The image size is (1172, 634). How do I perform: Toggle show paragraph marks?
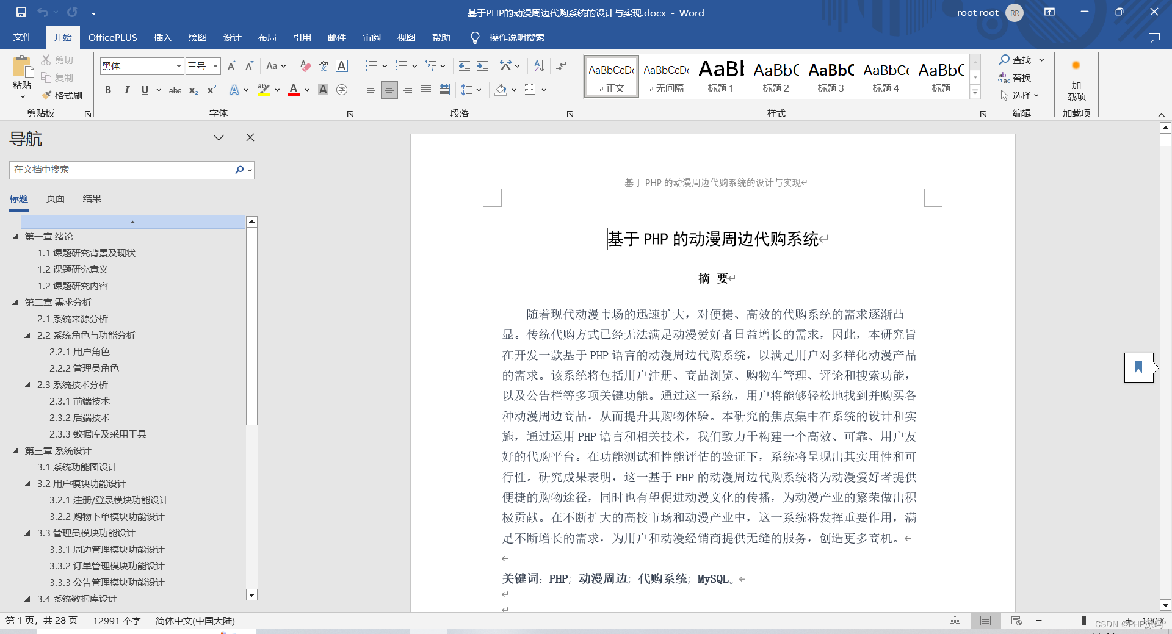click(x=562, y=66)
